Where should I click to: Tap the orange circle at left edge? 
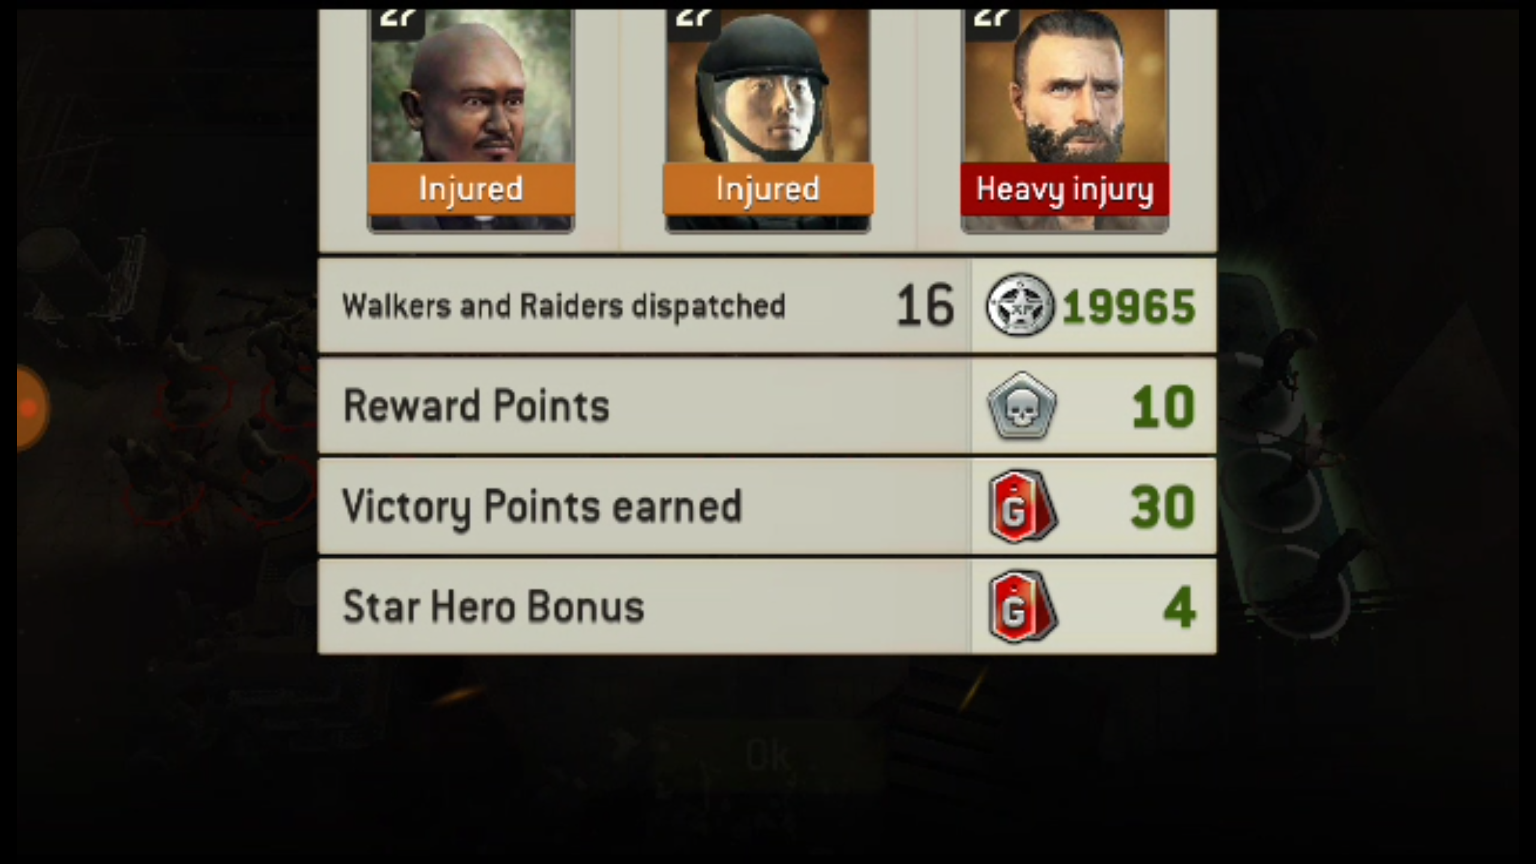point(31,408)
